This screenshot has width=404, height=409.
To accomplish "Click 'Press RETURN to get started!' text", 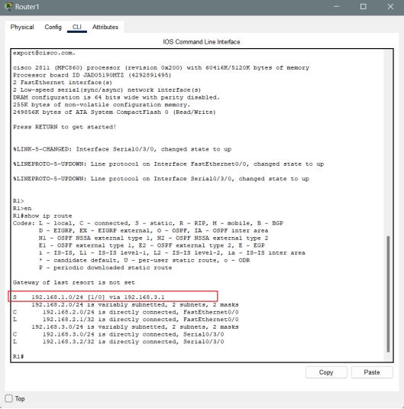I will point(64,127).
